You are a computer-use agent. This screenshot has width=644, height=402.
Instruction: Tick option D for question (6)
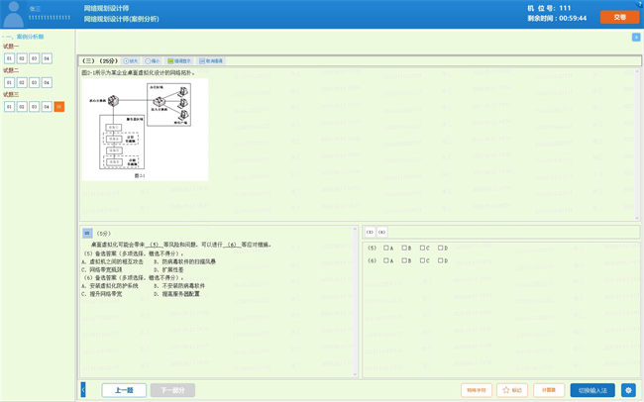click(x=440, y=261)
